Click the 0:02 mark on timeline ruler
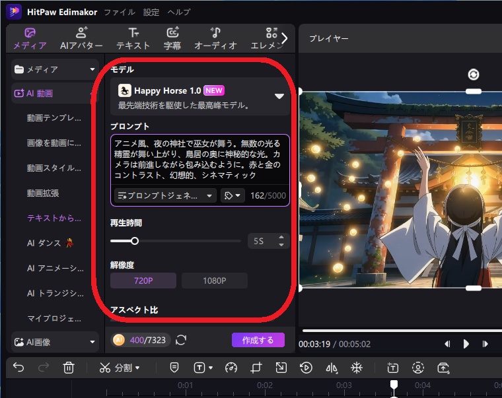This screenshot has width=502, height=398. [x=265, y=385]
